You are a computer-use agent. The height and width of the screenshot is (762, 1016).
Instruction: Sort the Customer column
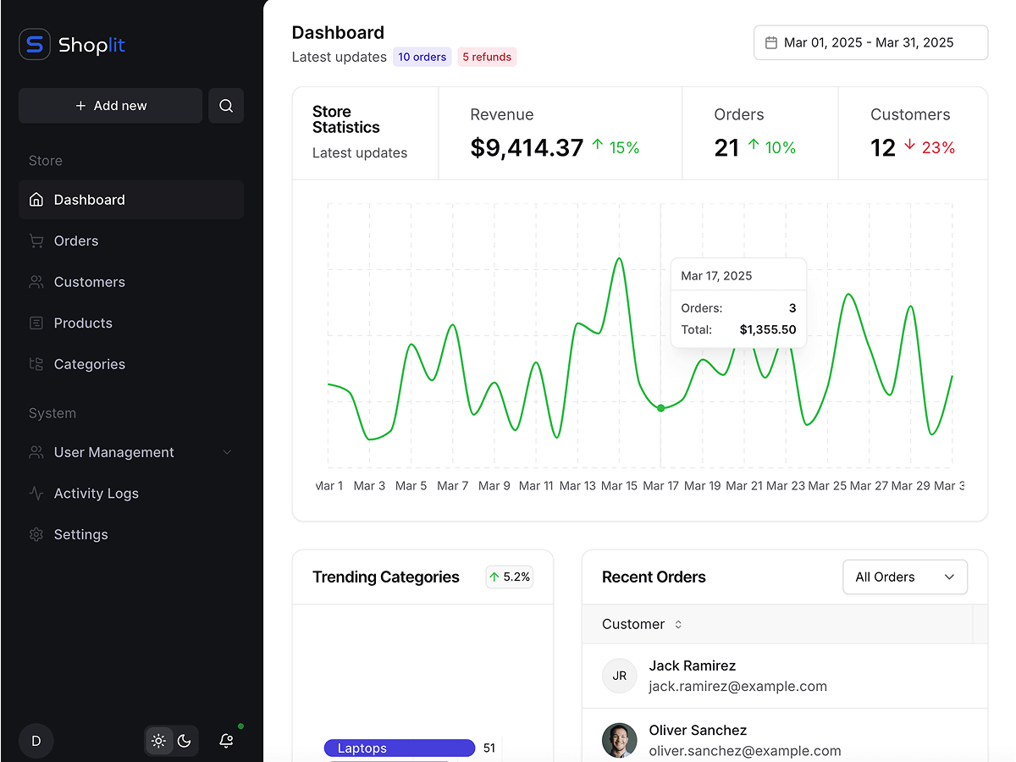pos(678,624)
